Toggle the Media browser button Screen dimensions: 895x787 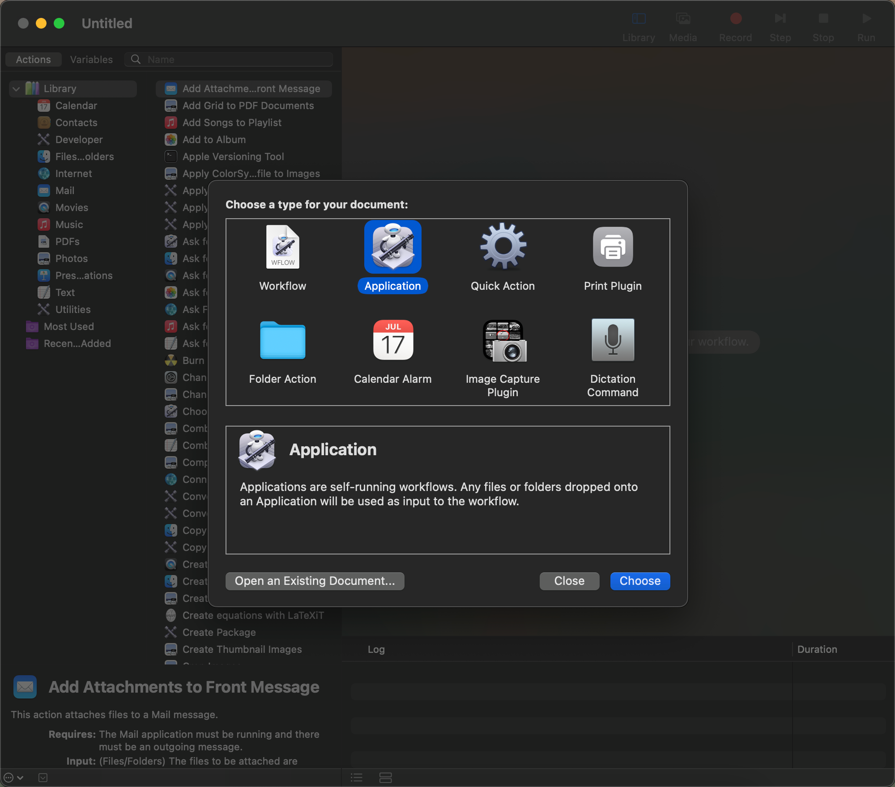pos(683,26)
